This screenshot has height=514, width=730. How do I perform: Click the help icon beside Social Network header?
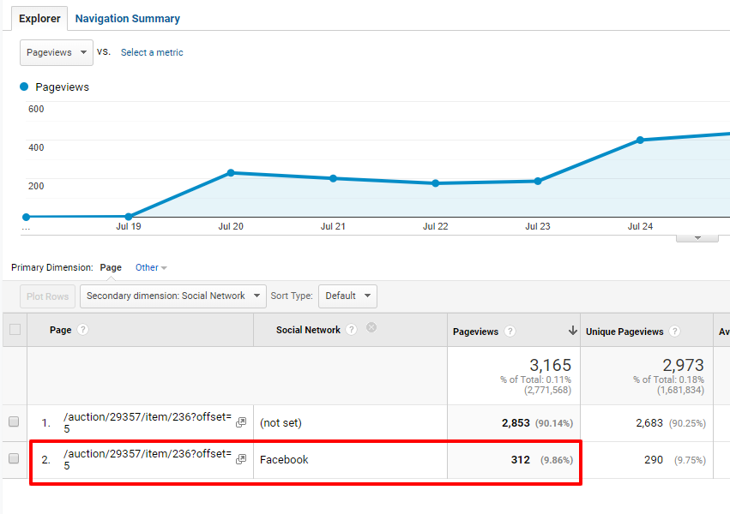coord(352,330)
